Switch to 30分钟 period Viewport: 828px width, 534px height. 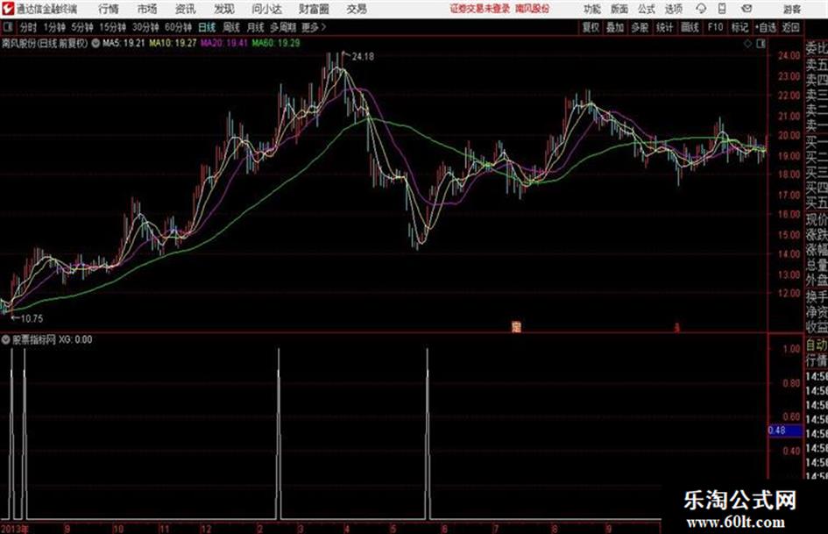pos(145,27)
